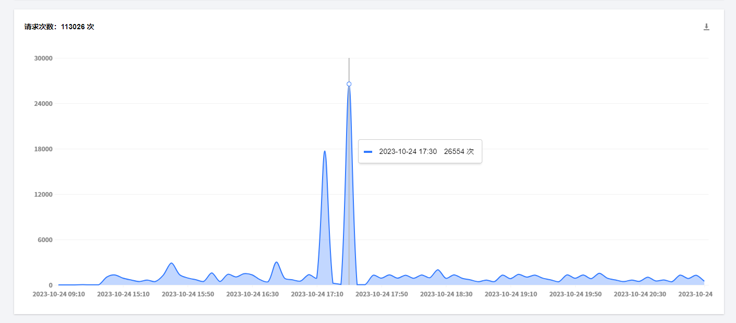Click the tooltip showing 26554 次

(x=420, y=151)
